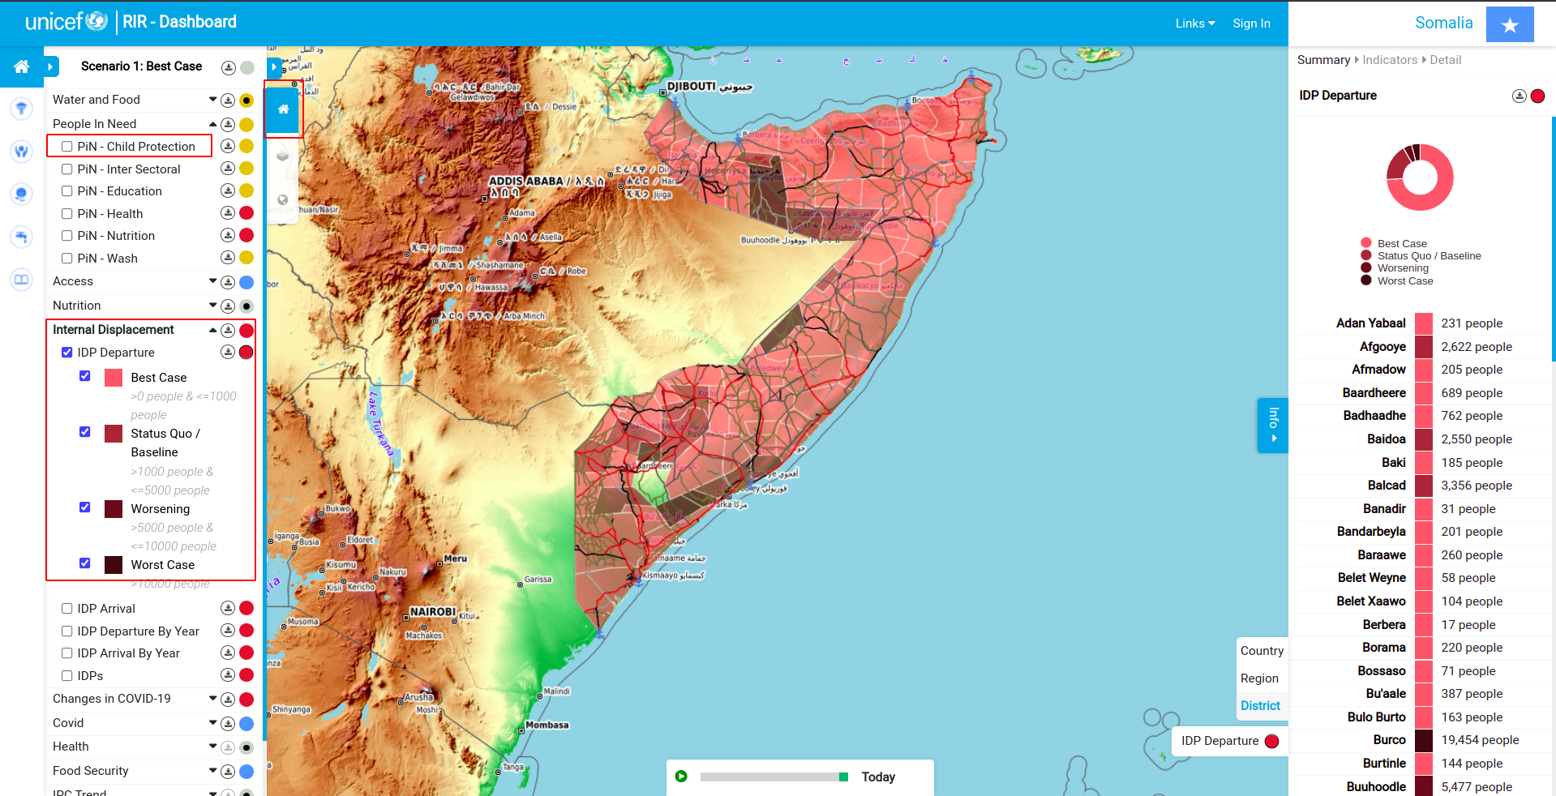Screen dimensions: 1556x796
Task: Select the water tap WASH sector icon
Action: (22, 237)
